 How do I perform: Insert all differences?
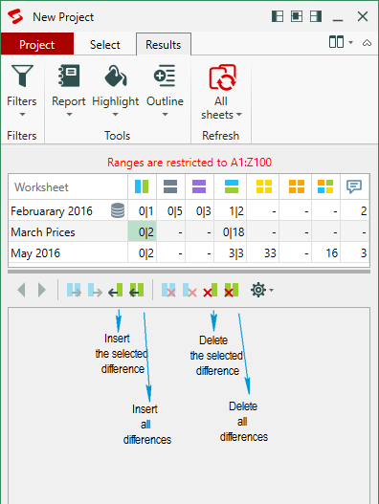tap(137, 290)
